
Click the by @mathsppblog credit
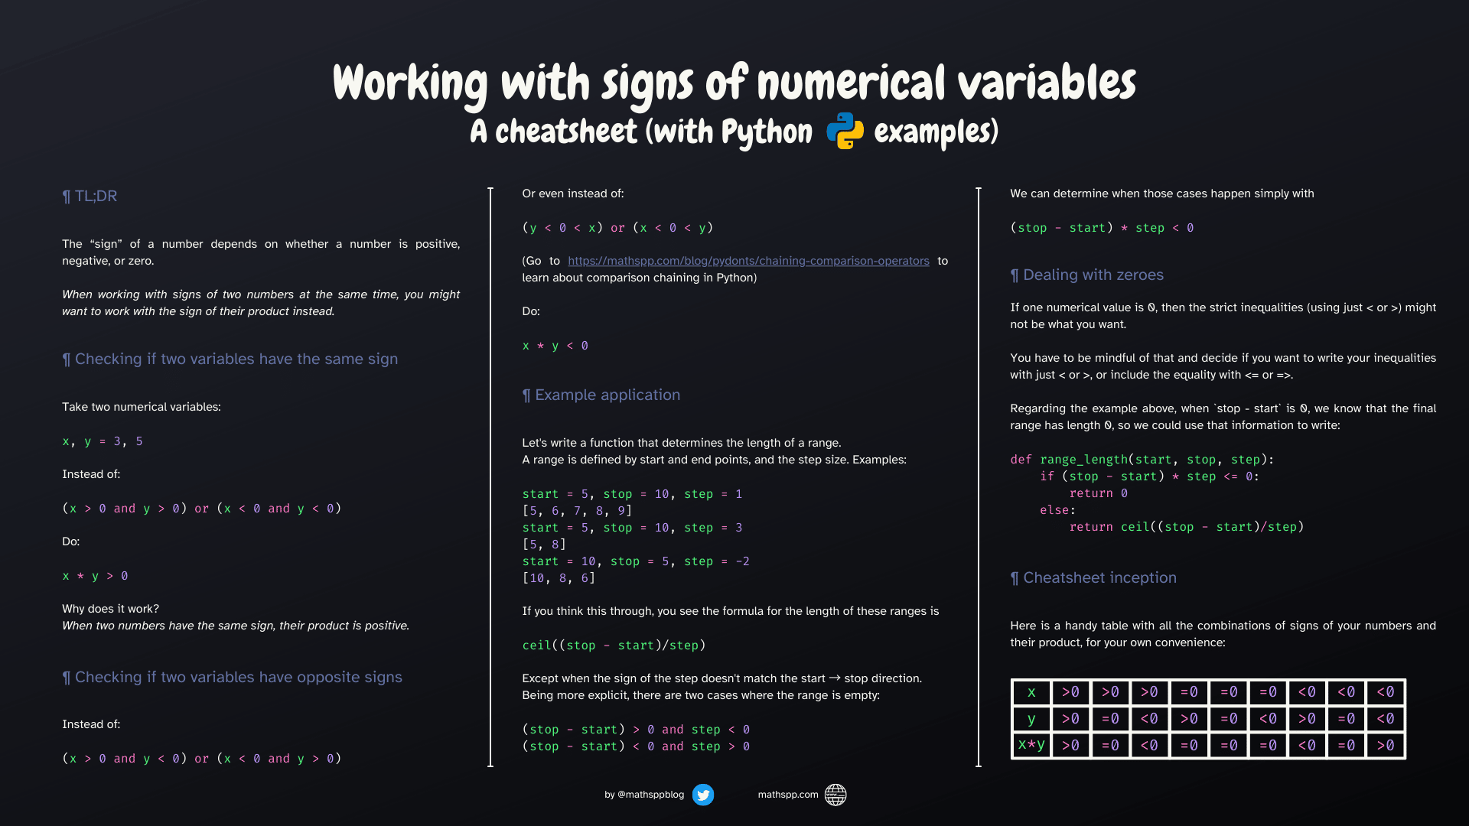[x=644, y=795]
